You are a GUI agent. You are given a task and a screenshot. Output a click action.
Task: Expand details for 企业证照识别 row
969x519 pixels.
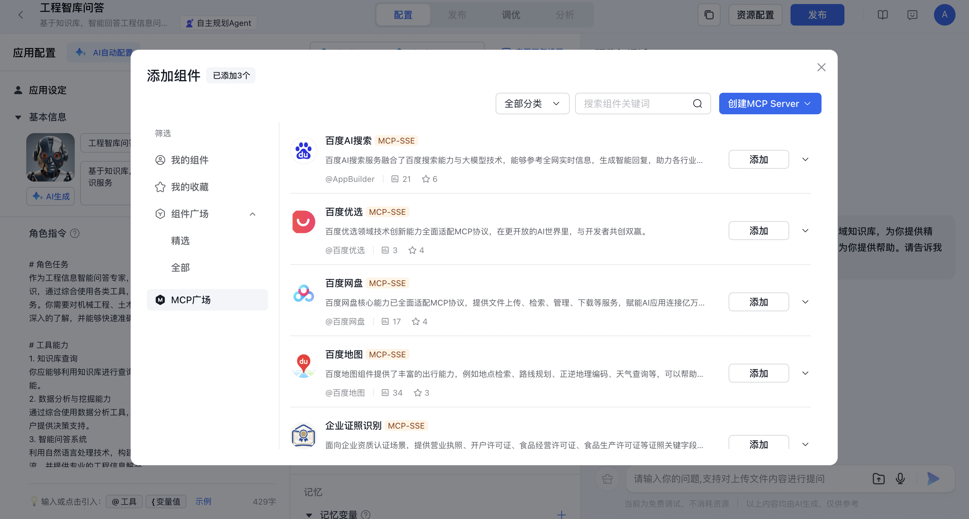click(805, 444)
